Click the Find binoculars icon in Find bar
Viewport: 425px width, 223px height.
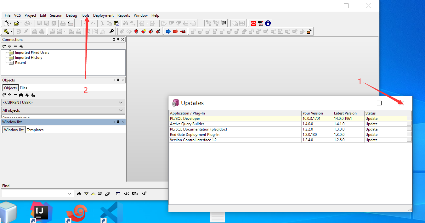[x=79, y=194]
